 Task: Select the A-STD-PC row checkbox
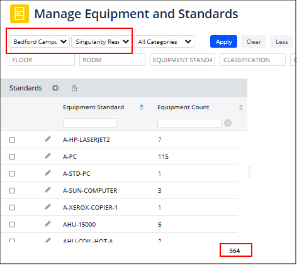13,173
